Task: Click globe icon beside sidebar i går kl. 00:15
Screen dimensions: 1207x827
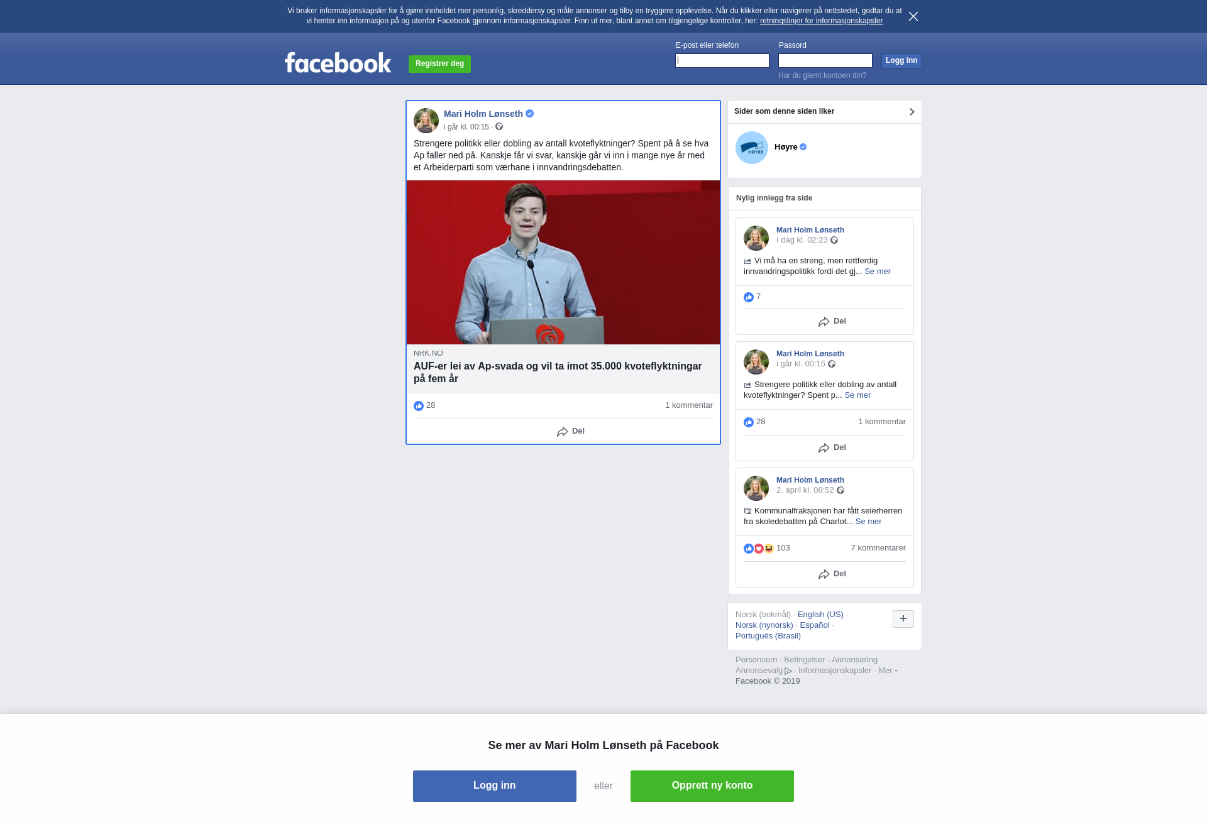Action: coord(832,364)
